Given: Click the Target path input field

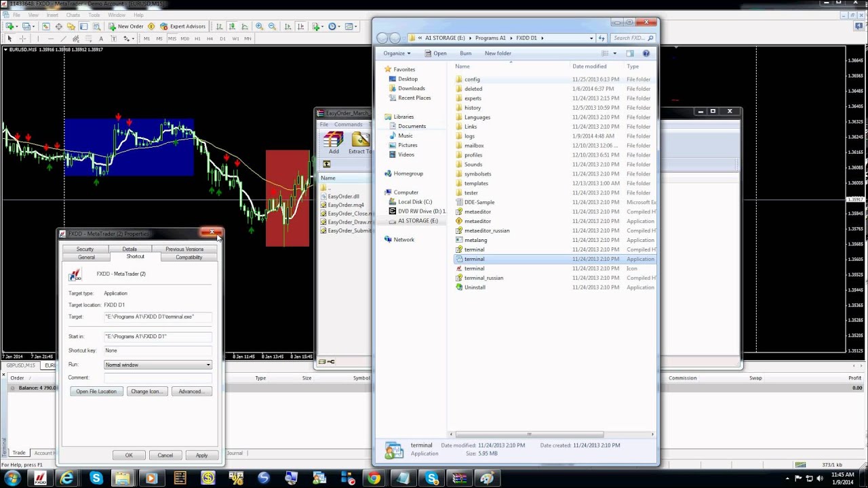Looking at the screenshot, I should click(x=158, y=317).
